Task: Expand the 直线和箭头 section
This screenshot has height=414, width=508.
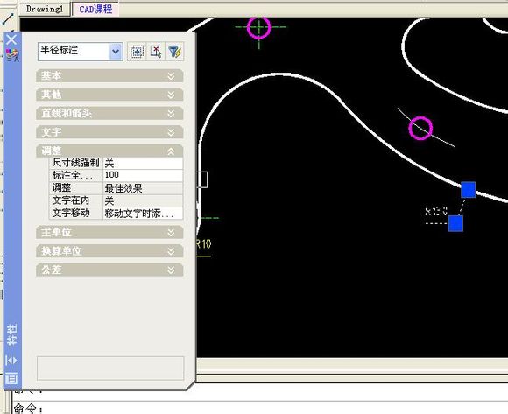Action: tap(109, 113)
